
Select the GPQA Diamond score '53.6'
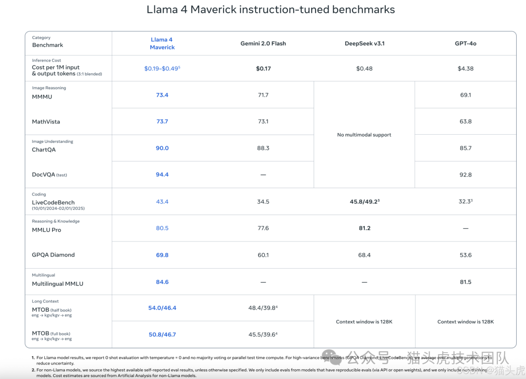coord(465,255)
